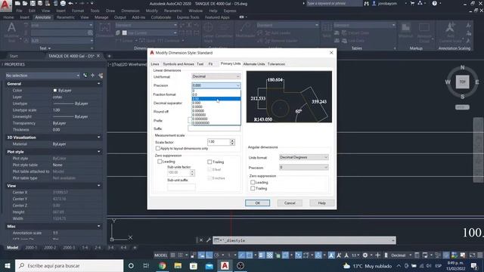Close the command line with X icon
484x272 pixels.
[x=201, y=240]
